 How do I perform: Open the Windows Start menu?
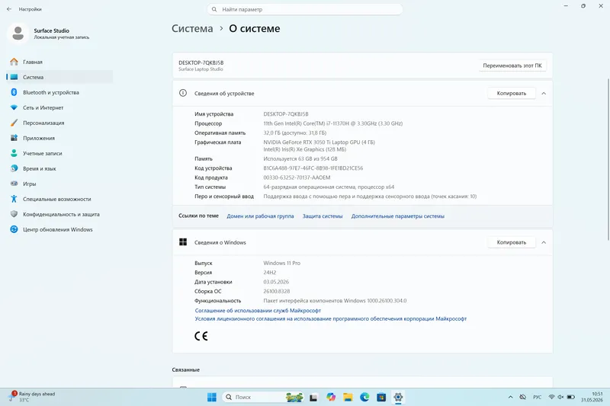click(212, 397)
